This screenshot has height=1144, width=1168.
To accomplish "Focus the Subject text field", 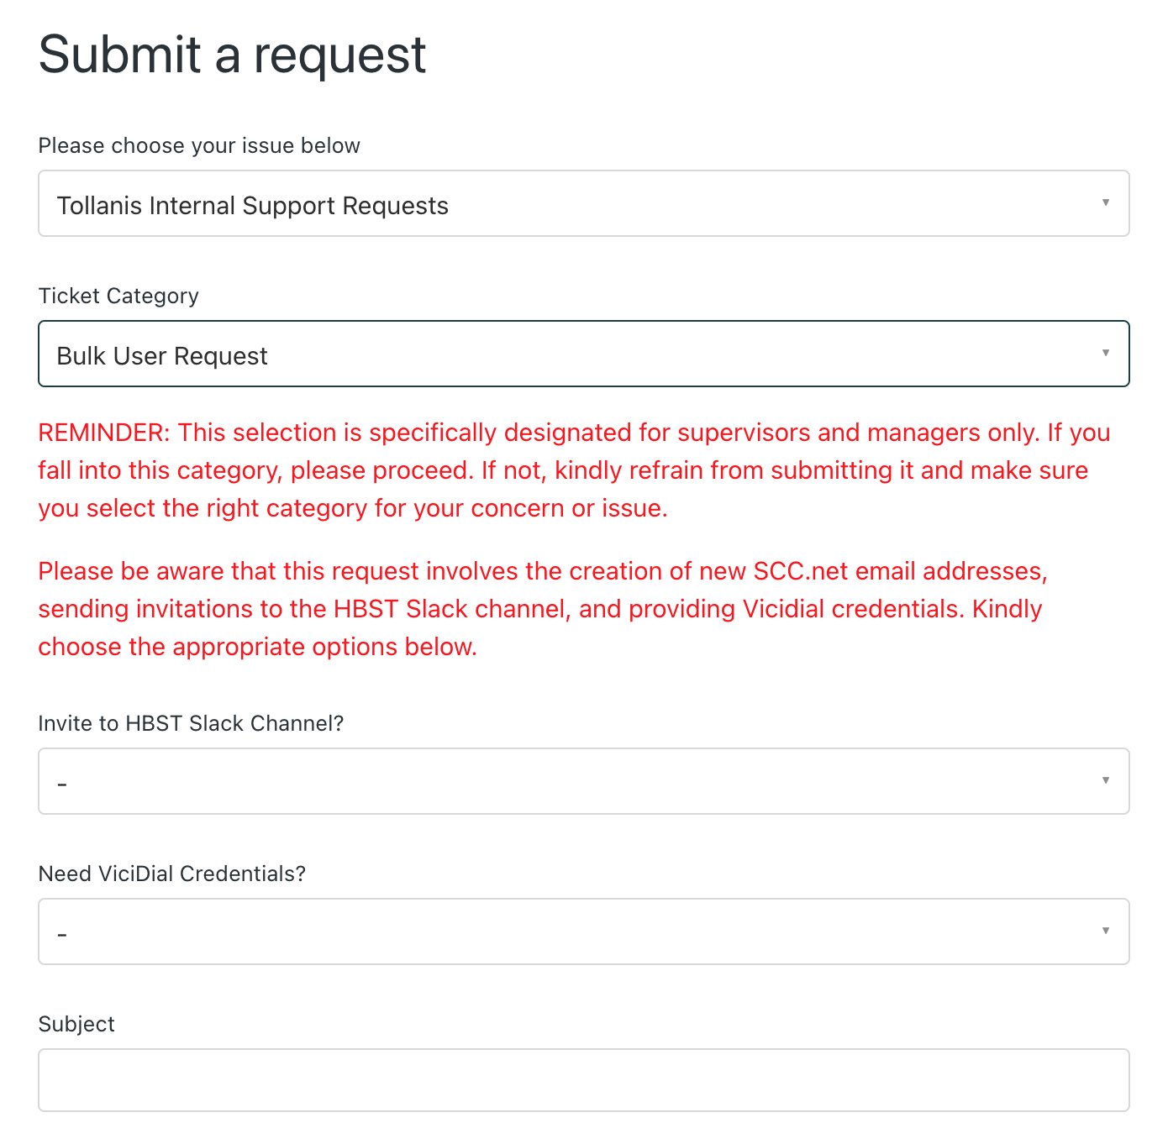I will 583,1080.
